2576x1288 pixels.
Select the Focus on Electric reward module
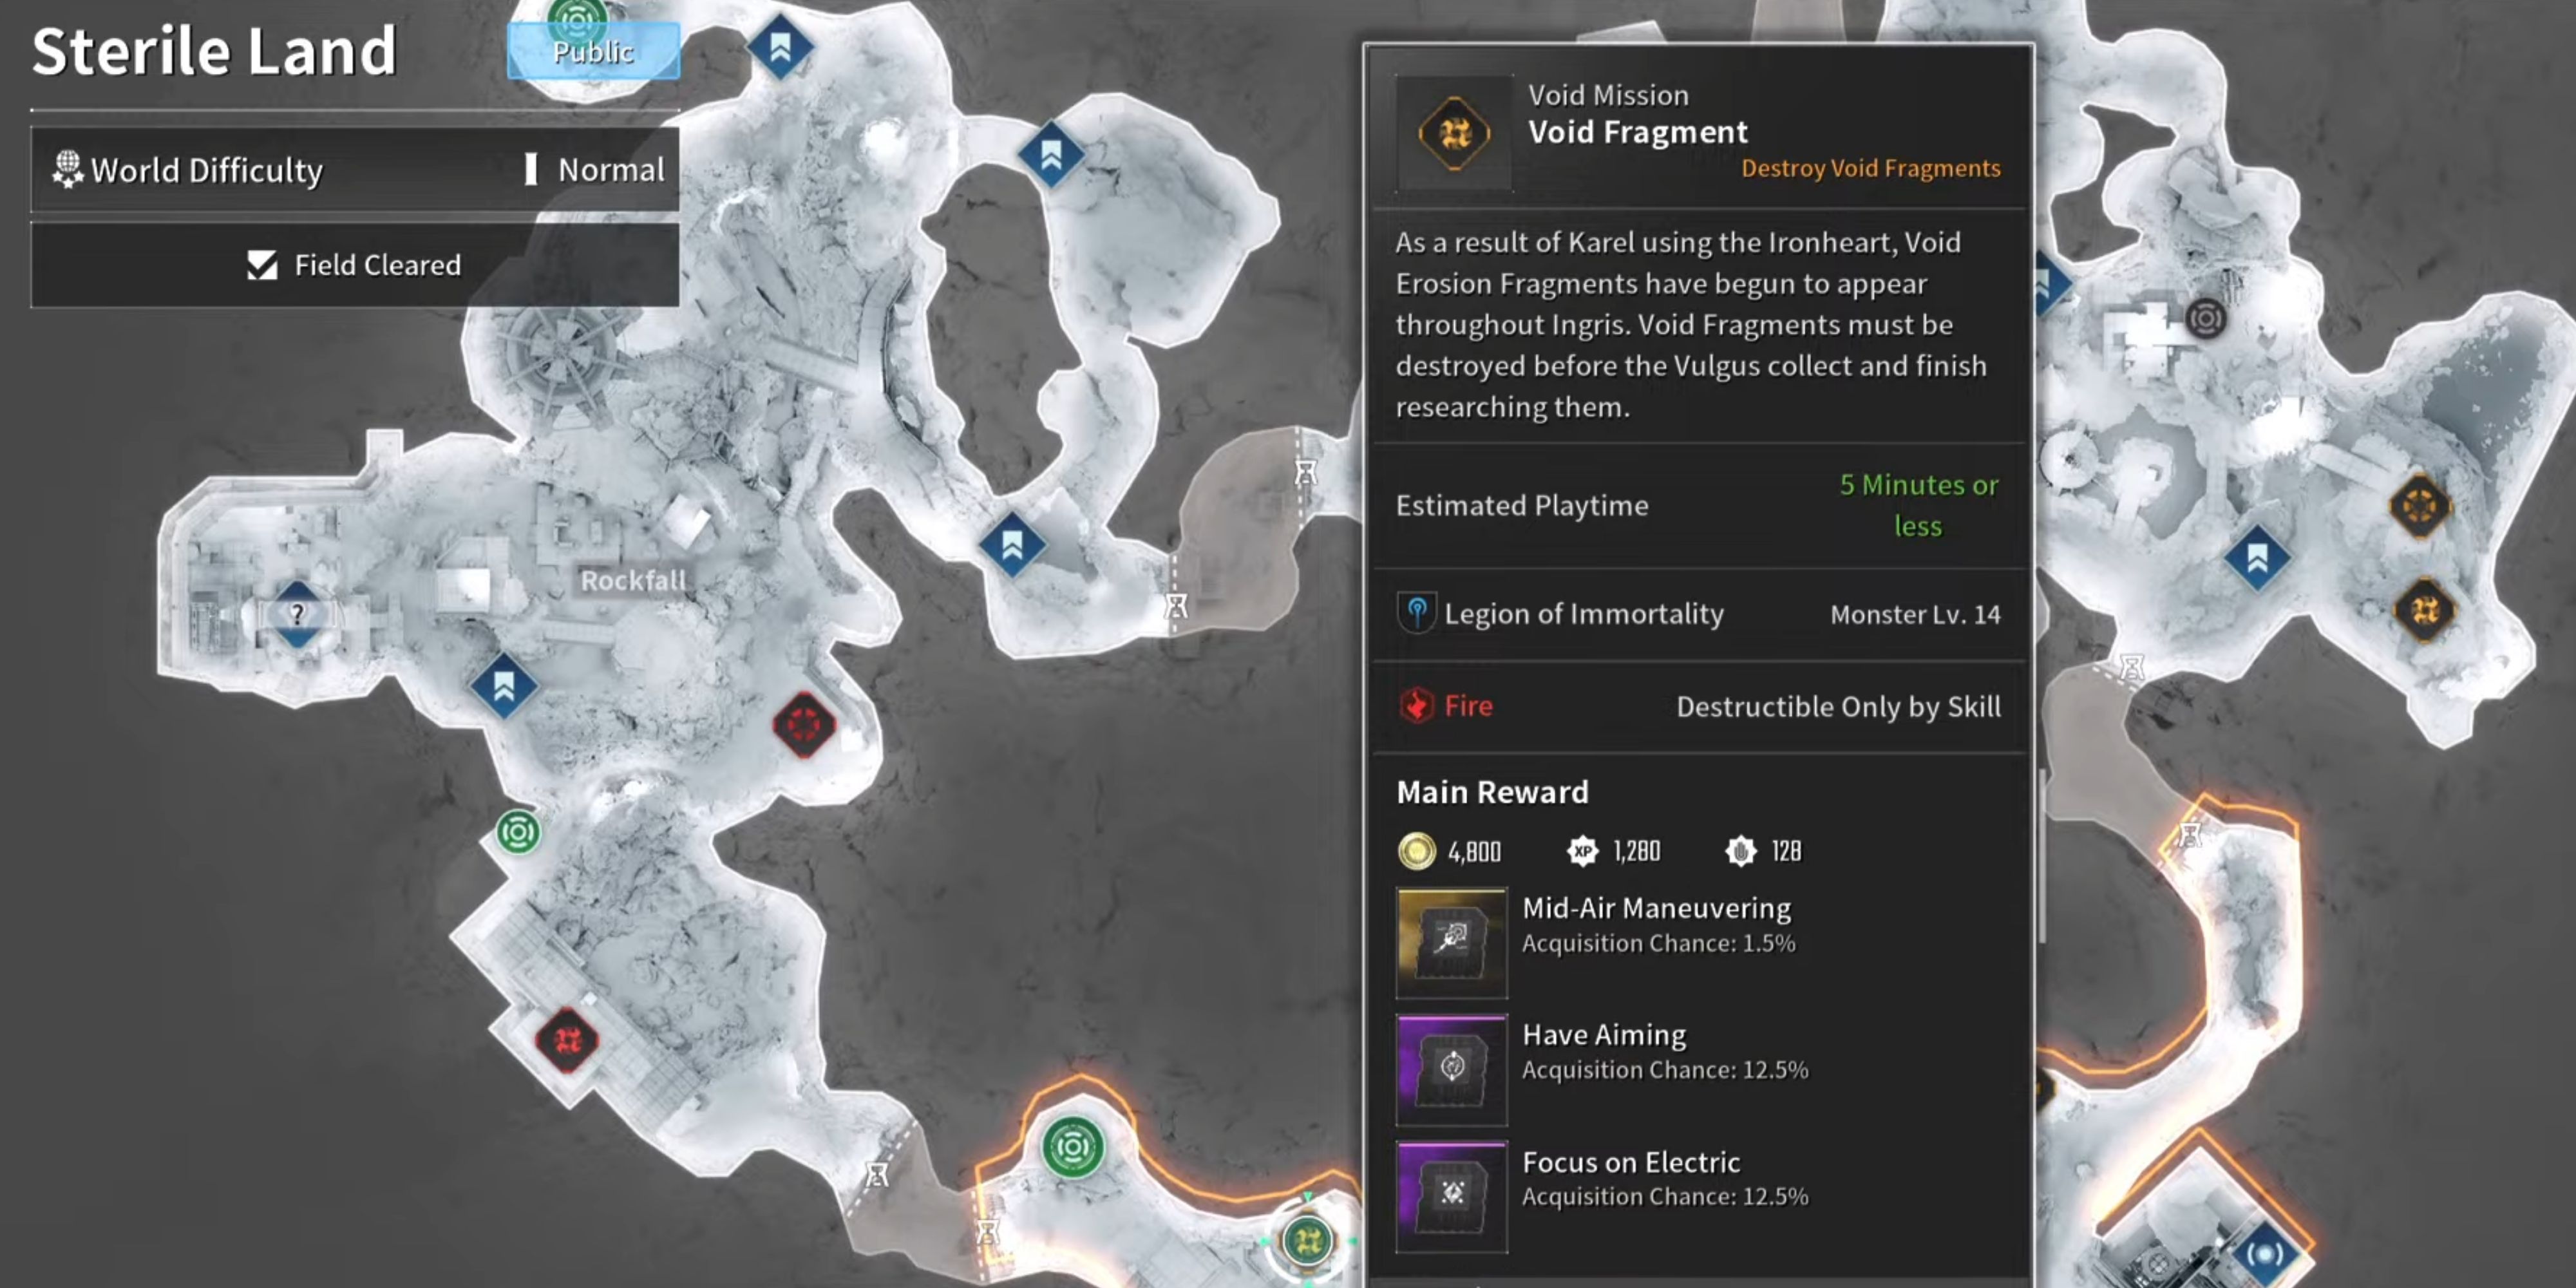pyautogui.click(x=1451, y=1197)
